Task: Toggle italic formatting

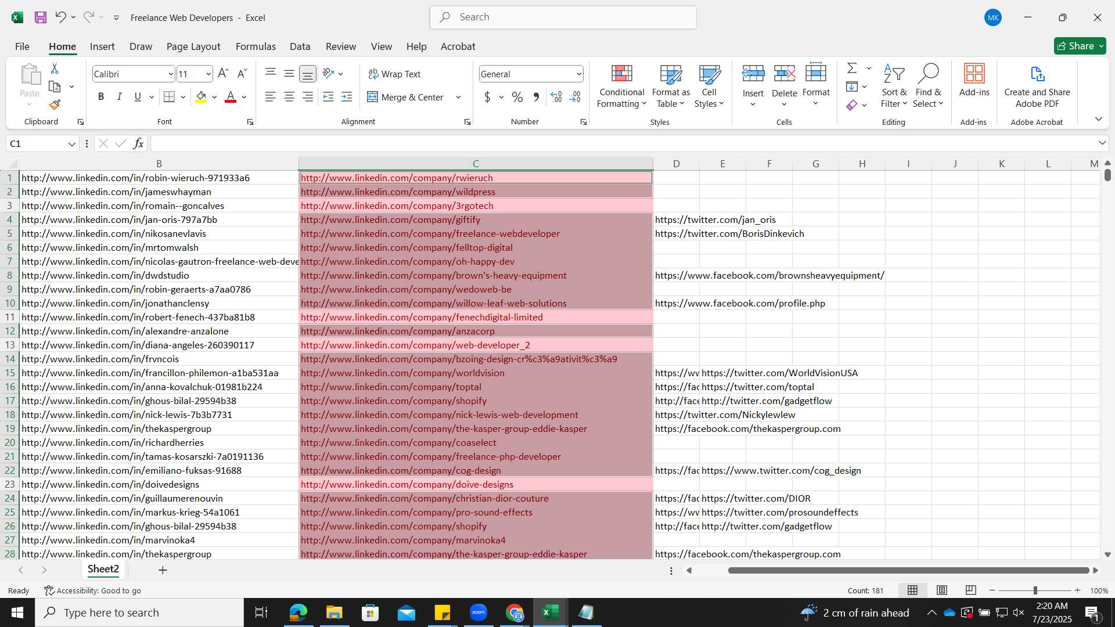Action: click(120, 97)
